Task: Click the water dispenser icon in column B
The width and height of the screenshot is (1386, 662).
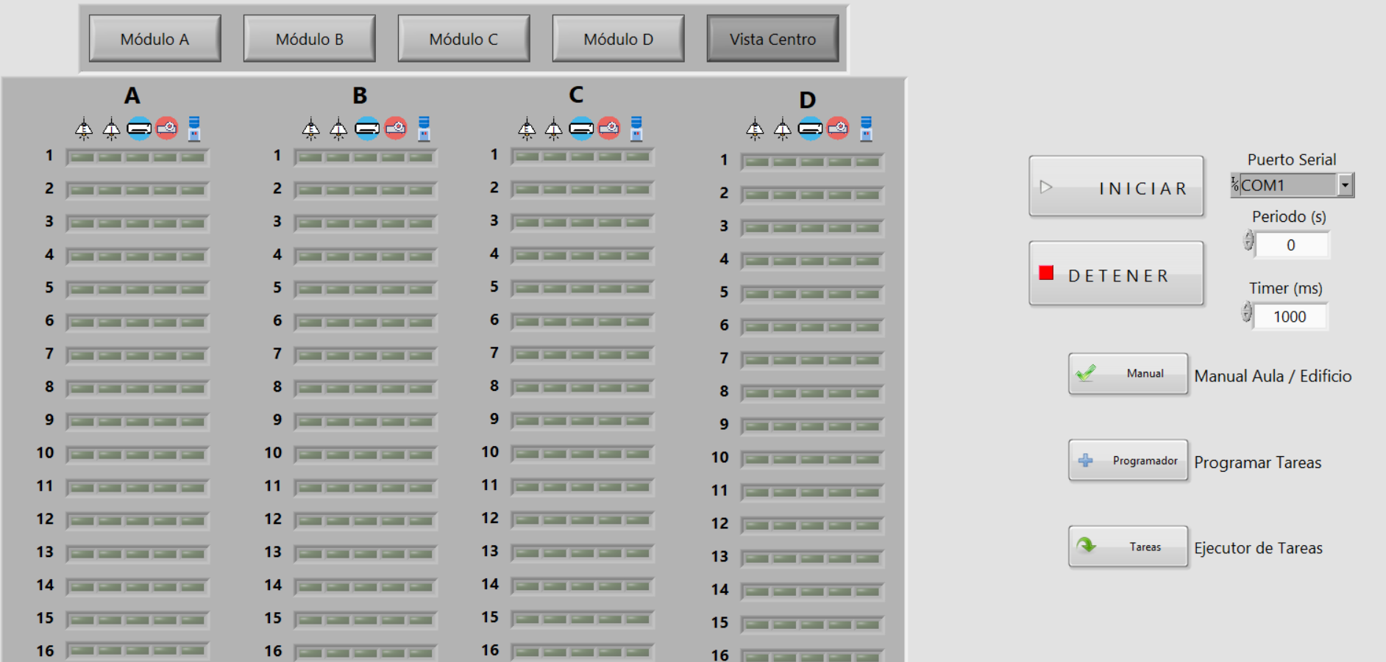Action: [424, 129]
